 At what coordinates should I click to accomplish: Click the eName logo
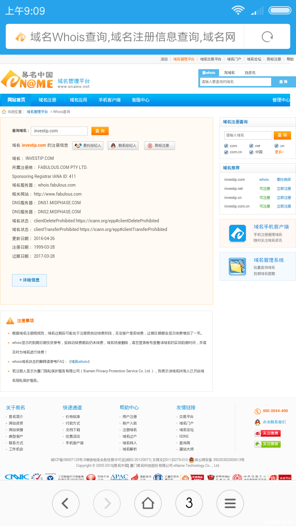(x=27, y=79)
